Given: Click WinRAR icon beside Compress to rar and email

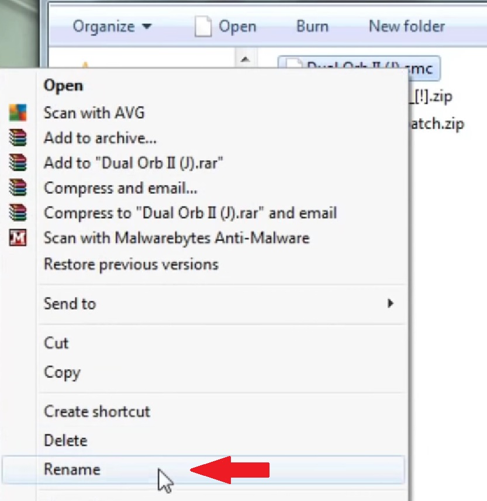Looking at the screenshot, I should point(18,213).
